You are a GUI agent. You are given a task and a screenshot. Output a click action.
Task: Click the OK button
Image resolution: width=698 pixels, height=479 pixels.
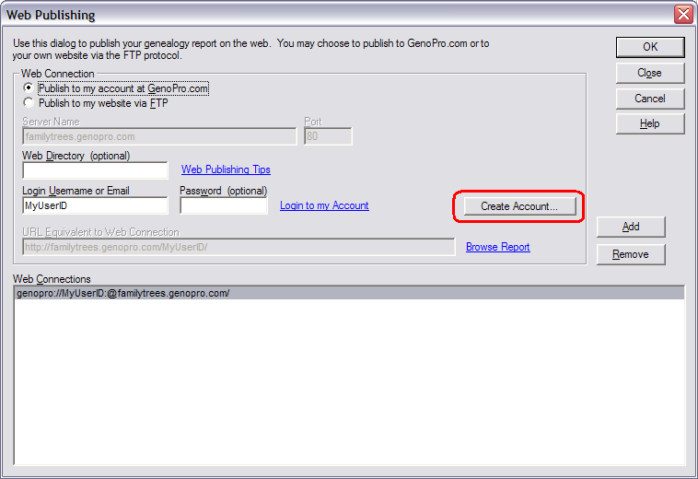point(650,47)
